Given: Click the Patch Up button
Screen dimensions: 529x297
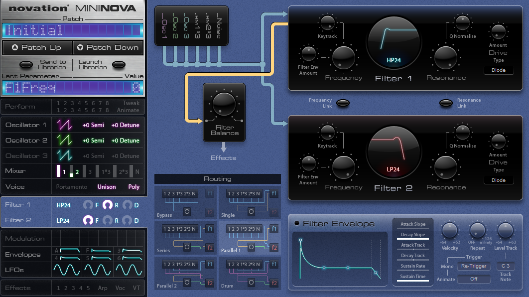Looking at the screenshot, I should tap(37, 47).
